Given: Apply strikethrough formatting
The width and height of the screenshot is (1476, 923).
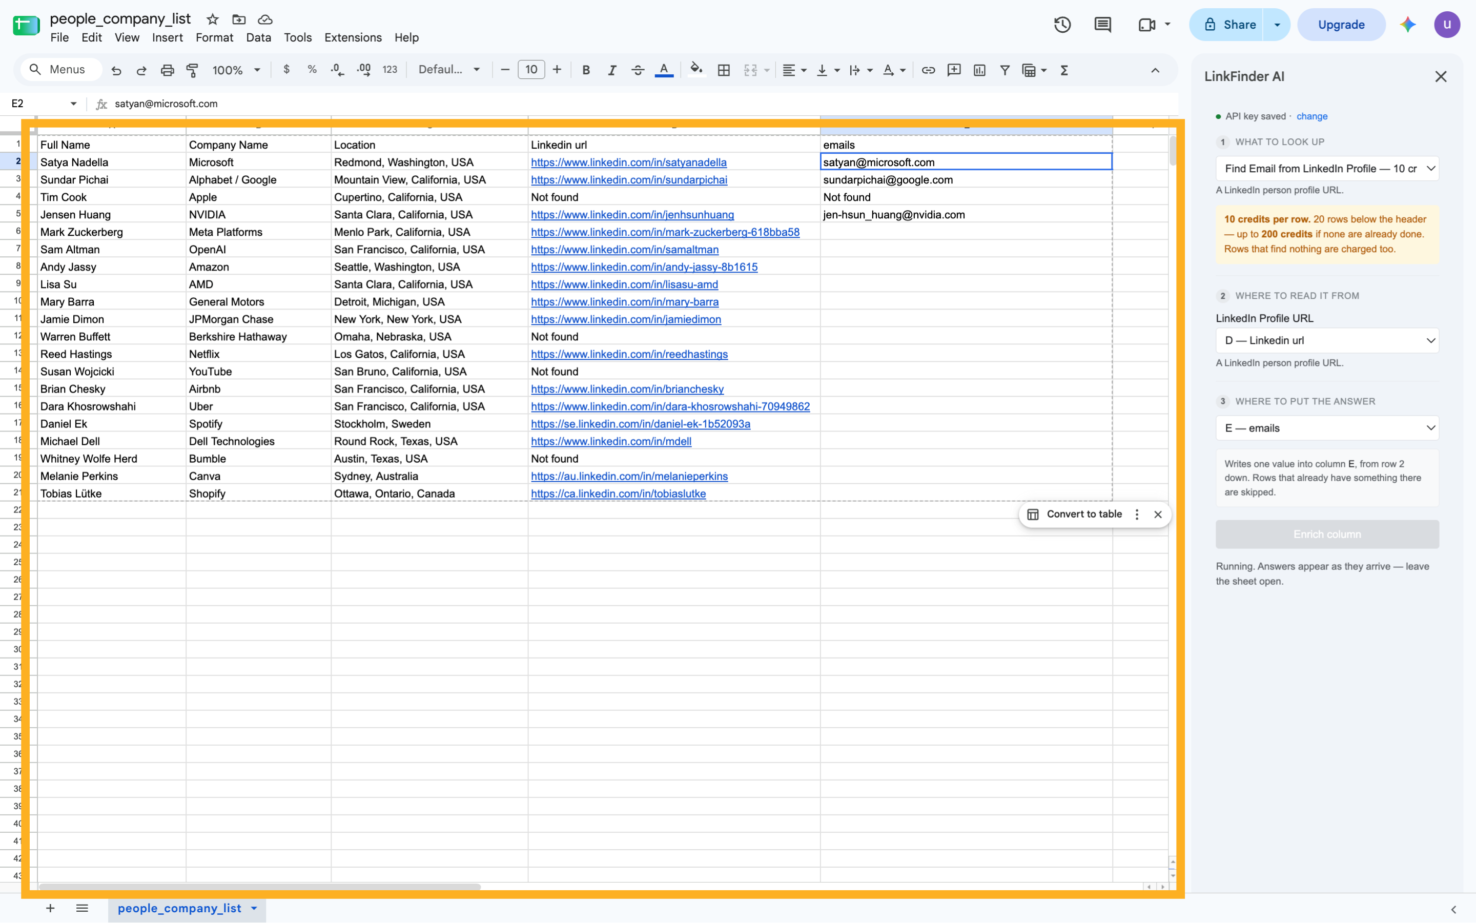Looking at the screenshot, I should [x=638, y=70].
